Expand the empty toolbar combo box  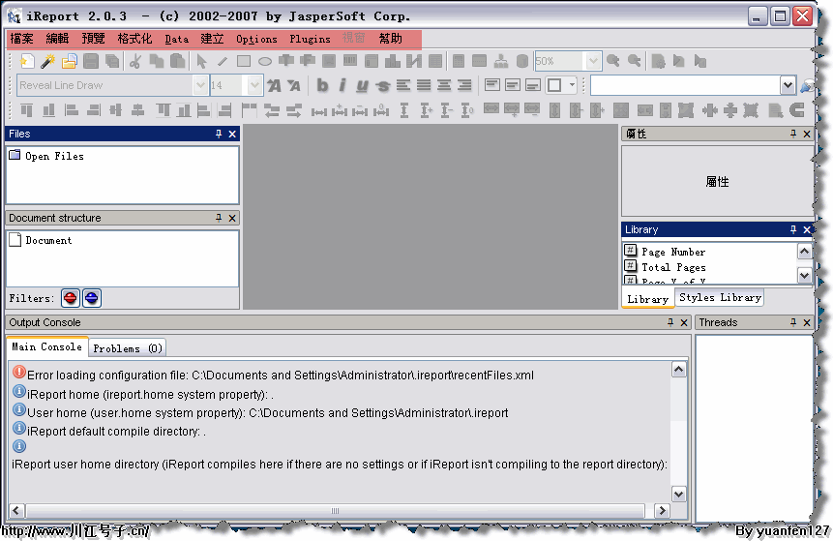[788, 85]
